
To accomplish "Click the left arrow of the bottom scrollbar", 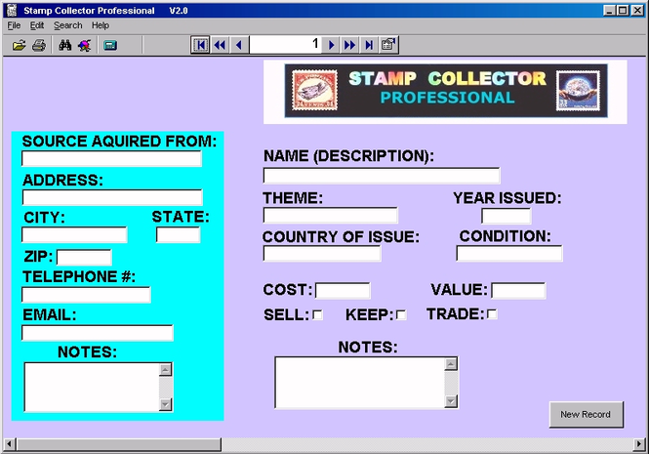I will (x=9, y=444).
